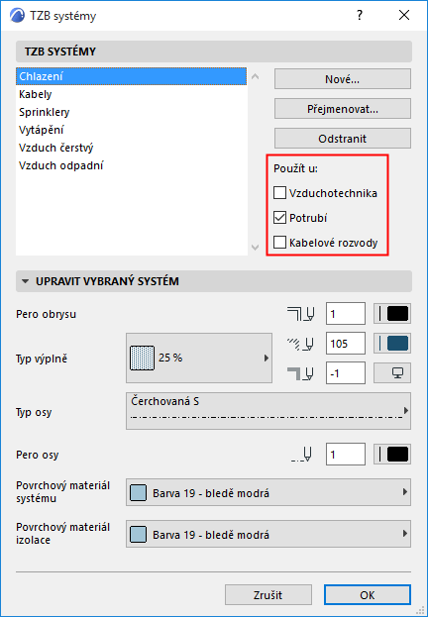Close the TZB systémy dialog
Screen dimensions: 428x617
pos(404,15)
